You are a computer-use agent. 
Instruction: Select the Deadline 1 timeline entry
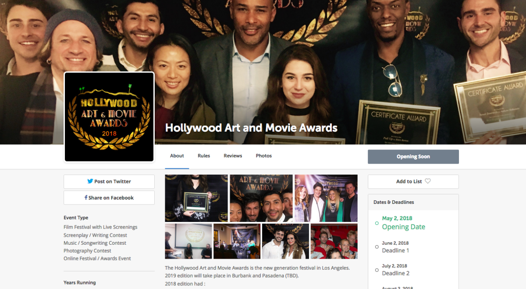click(395, 250)
